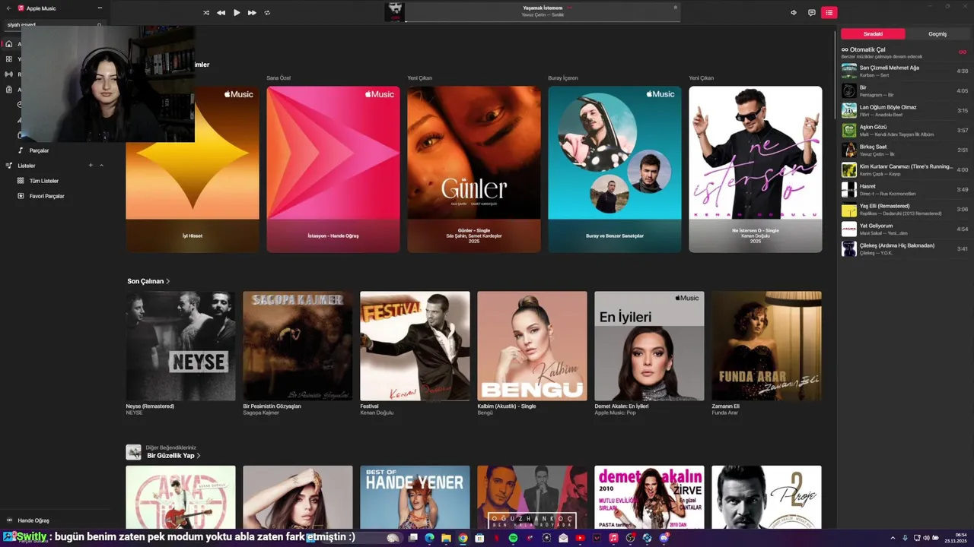Show the lyrics panel
The height and width of the screenshot is (547, 974).
(x=812, y=12)
